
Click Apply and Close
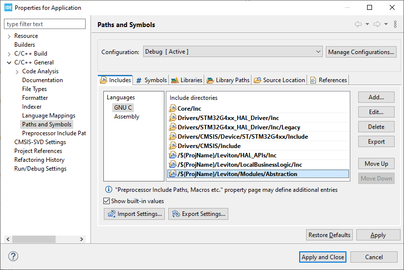[323, 257]
